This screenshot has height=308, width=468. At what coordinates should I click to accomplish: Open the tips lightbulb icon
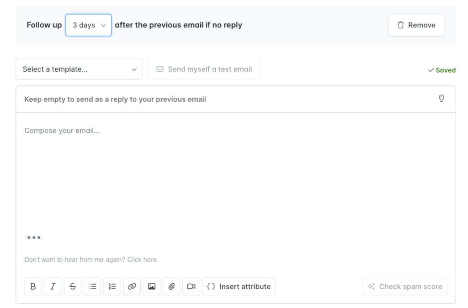(441, 98)
